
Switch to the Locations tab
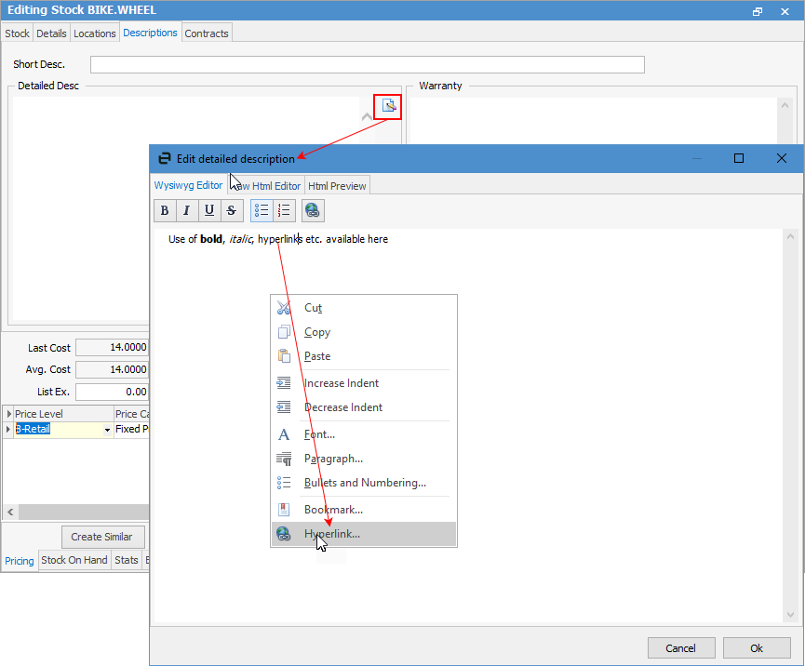click(95, 33)
